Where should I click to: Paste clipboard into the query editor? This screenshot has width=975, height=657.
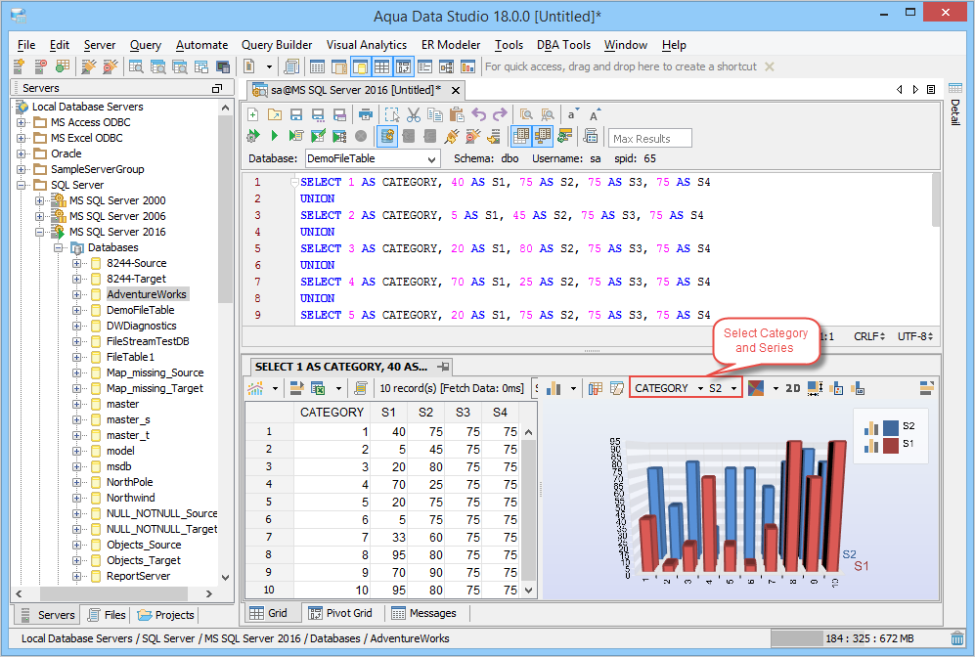click(x=457, y=114)
